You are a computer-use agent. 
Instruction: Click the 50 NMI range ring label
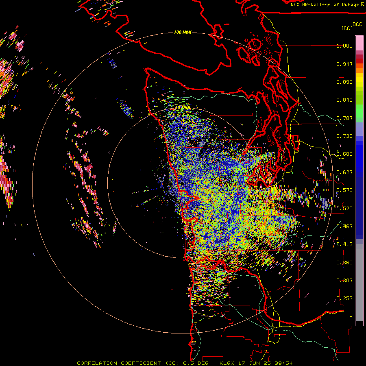(x=183, y=108)
